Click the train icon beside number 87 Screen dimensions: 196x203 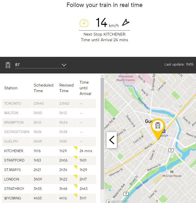point(8,65)
